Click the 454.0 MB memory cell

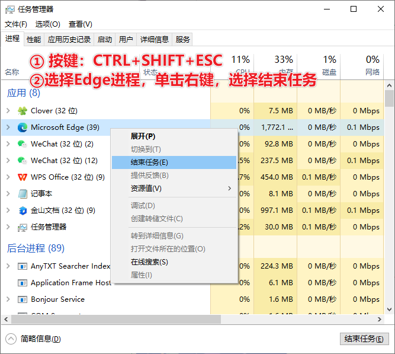click(x=277, y=177)
